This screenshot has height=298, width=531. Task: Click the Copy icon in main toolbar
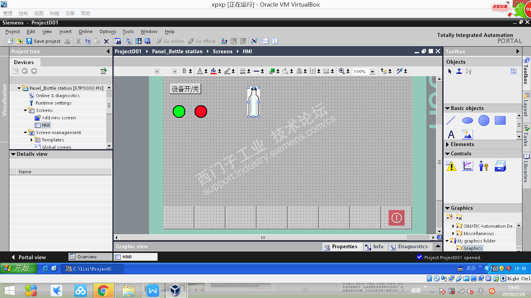click(x=88, y=41)
